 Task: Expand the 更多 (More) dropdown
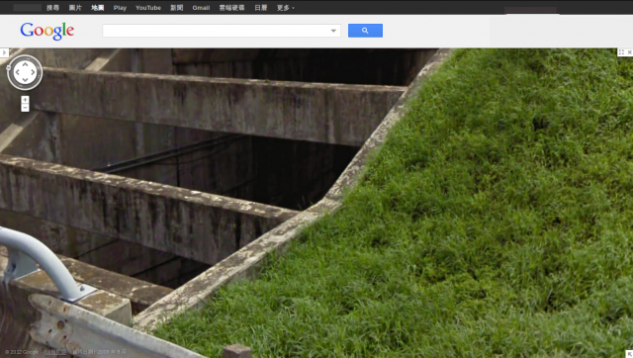point(286,8)
